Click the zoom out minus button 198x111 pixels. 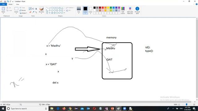pyautogui.click(x=179, y=105)
